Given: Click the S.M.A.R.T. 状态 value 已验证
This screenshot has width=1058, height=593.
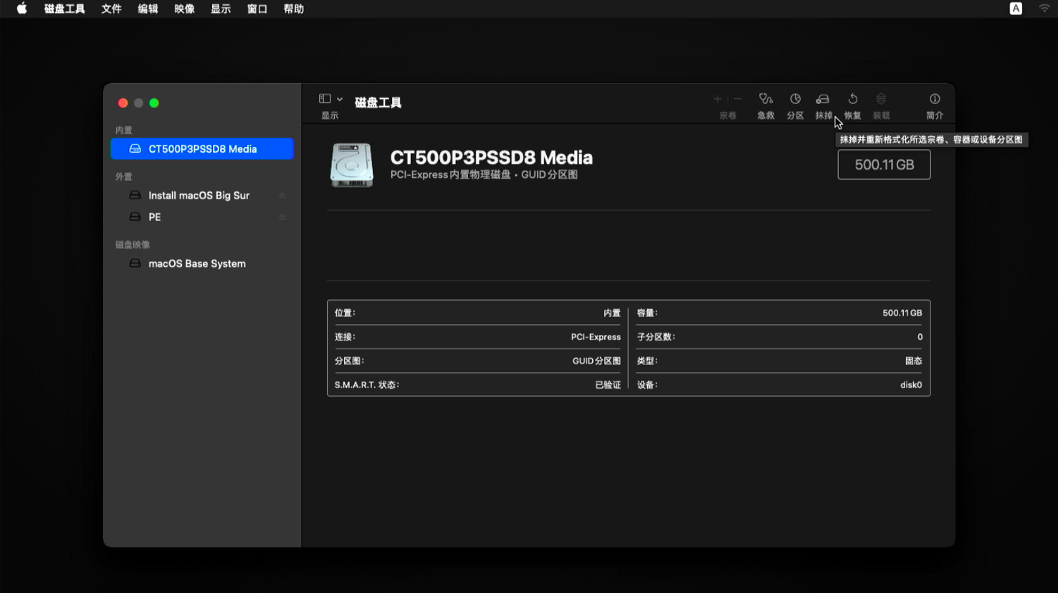Looking at the screenshot, I should pos(608,385).
